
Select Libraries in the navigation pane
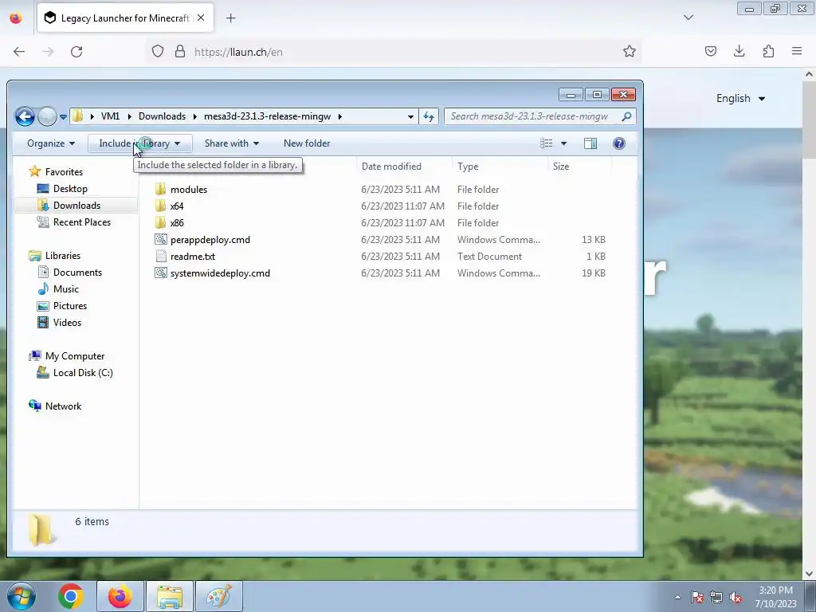pos(62,256)
